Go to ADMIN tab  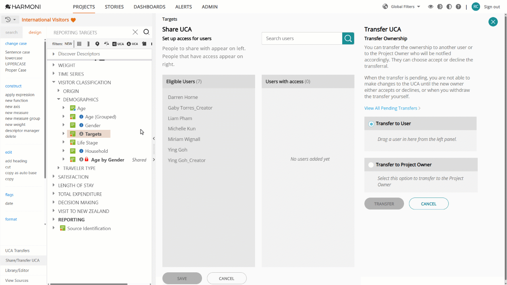210,7
